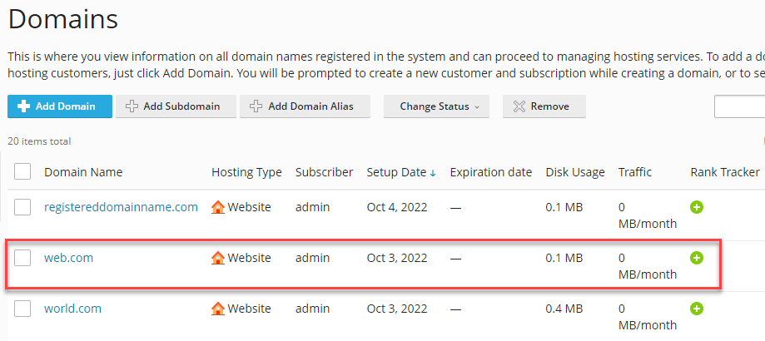The height and width of the screenshot is (341, 765).
Task: Click the search input field
Action: pyautogui.click(x=739, y=106)
